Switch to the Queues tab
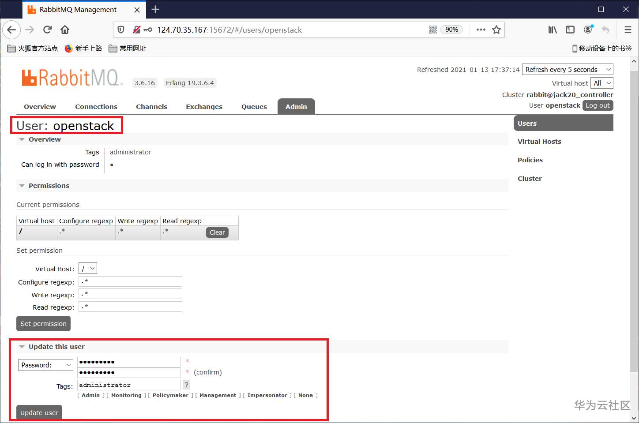The image size is (639, 423). click(254, 107)
